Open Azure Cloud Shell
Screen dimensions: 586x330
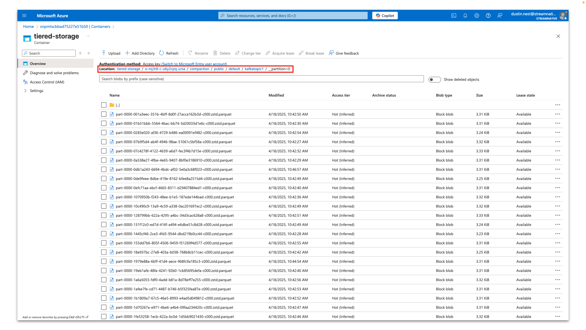click(454, 16)
